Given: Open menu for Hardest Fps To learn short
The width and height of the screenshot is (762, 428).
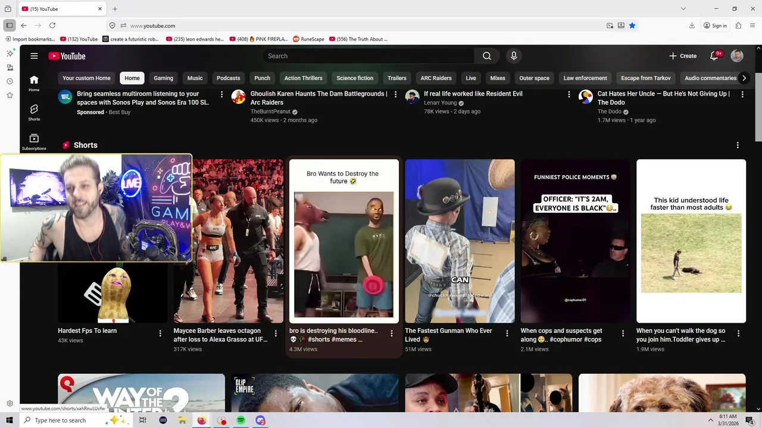Looking at the screenshot, I should pos(160,333).
